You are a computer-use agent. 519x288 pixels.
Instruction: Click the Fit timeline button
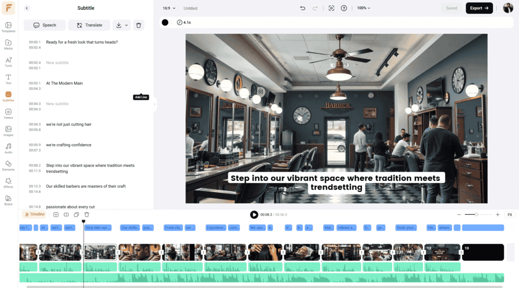tap(510, 215)
